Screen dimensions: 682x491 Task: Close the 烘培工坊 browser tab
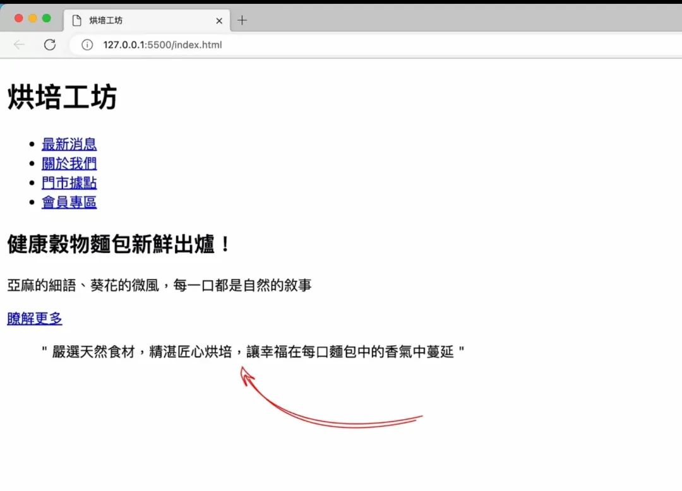219,21
